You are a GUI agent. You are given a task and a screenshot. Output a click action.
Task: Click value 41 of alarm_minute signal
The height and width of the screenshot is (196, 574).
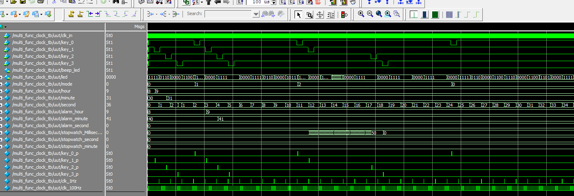click(108, 119)
